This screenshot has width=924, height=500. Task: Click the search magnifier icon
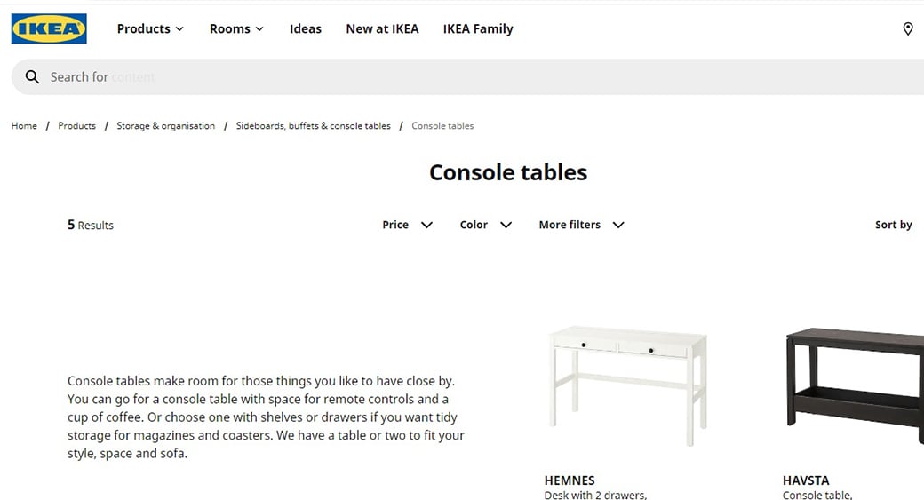[x=32, y=77]
